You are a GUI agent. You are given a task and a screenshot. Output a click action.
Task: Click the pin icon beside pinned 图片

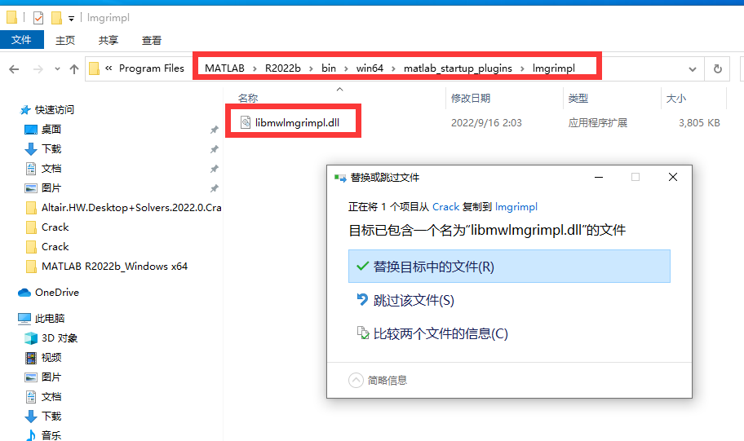coord(214,187)
